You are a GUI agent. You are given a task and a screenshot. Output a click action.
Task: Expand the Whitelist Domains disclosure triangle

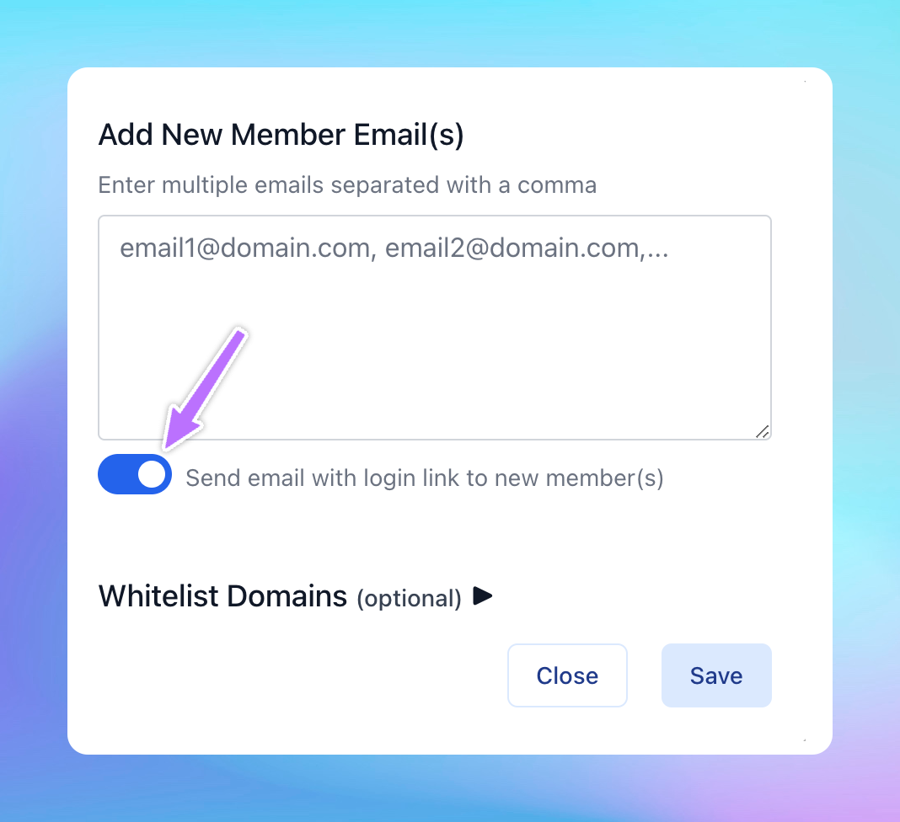(482, 596)
